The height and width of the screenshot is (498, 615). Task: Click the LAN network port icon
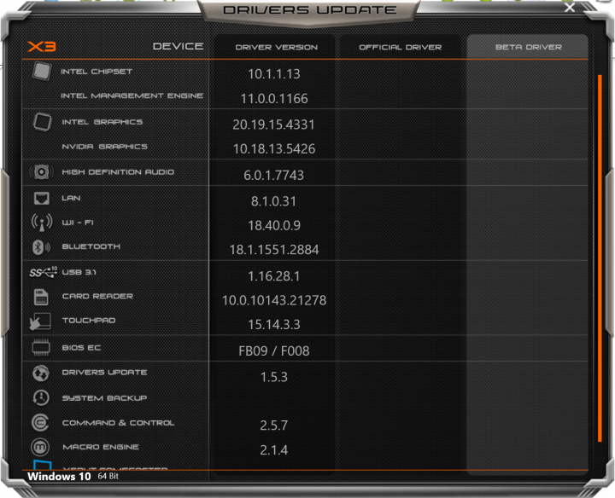[41, 199]
